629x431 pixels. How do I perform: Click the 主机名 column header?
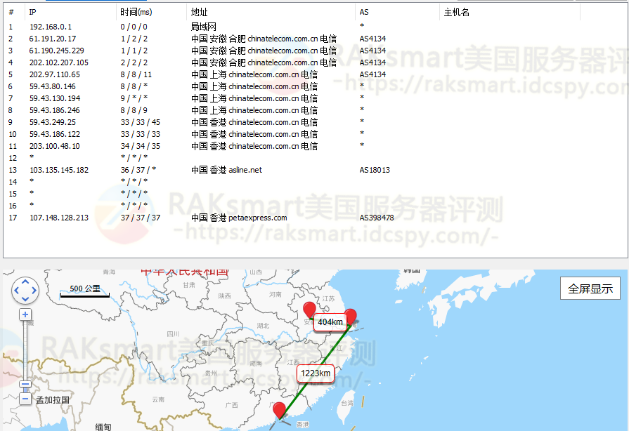tap(457, 13)
